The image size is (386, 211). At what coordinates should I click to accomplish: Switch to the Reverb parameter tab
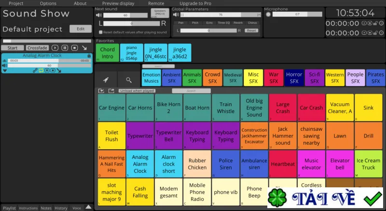[x=238, y=23]
